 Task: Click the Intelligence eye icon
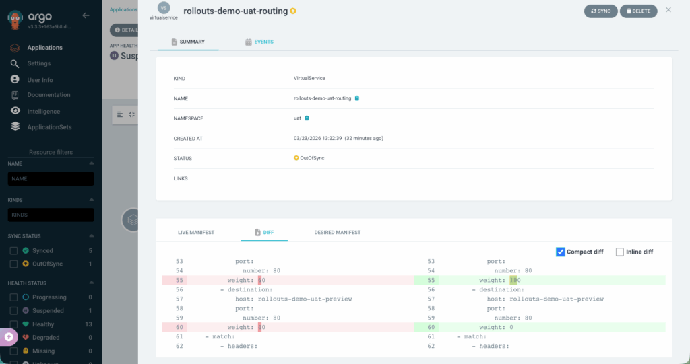[15, 110]
